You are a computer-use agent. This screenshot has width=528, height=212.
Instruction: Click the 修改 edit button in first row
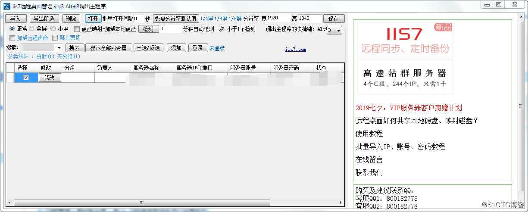click(x=50, y=78)
